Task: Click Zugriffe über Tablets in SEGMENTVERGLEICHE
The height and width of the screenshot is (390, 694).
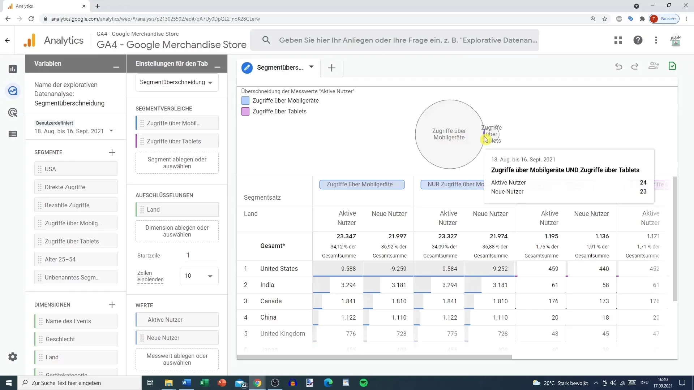Action: [177, 141]
